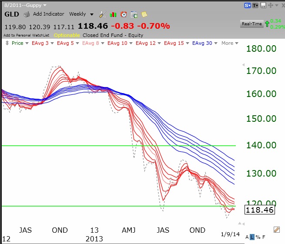The height and width of the screenshot is (244, 285).
Task: Toggle the L logarithmic scale option
Action: pos(252,237)
